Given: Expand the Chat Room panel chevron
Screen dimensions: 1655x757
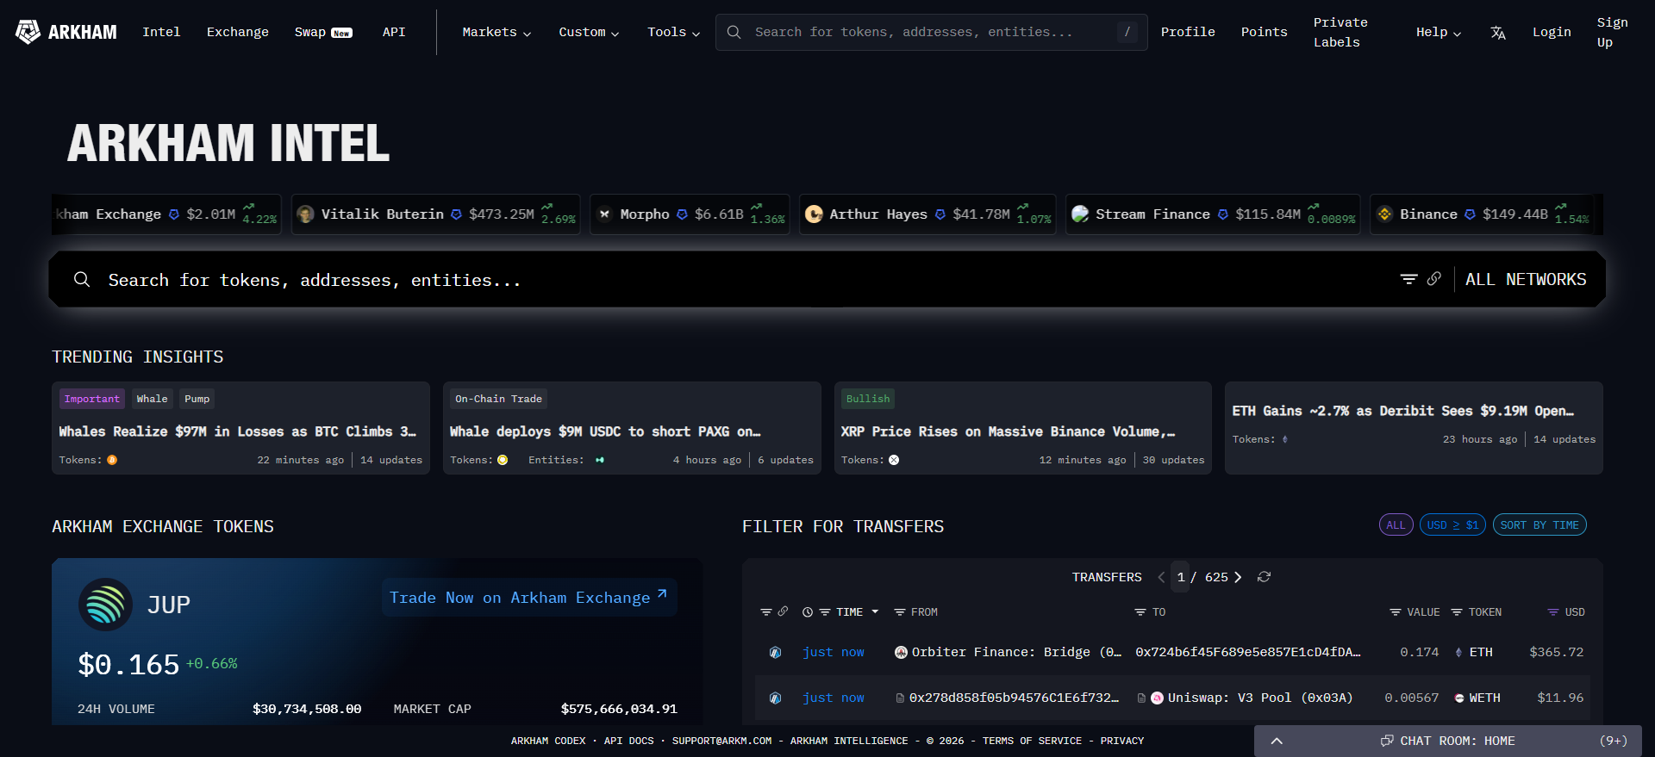Looking at the screenshot, I should [x=1277, y=741].
